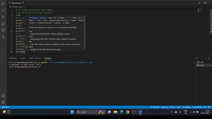
Task: Place cursor on line 18 print(e)
Action: click(x=20, y=52)
